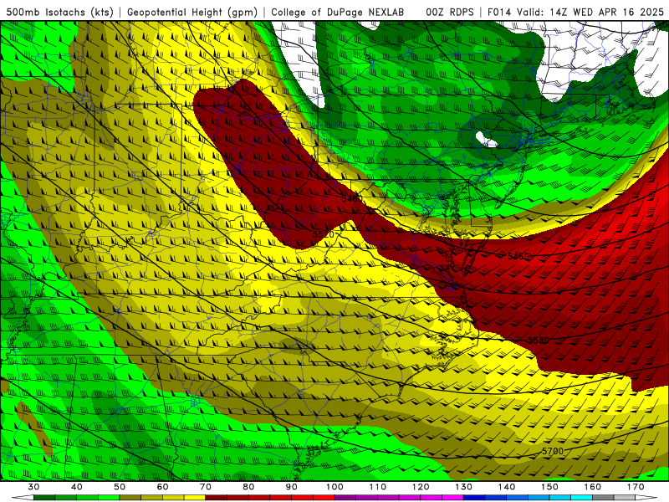Click the 150 value on the color scale
This screenshot has width=669, height=502.
[x=549, y=487]
